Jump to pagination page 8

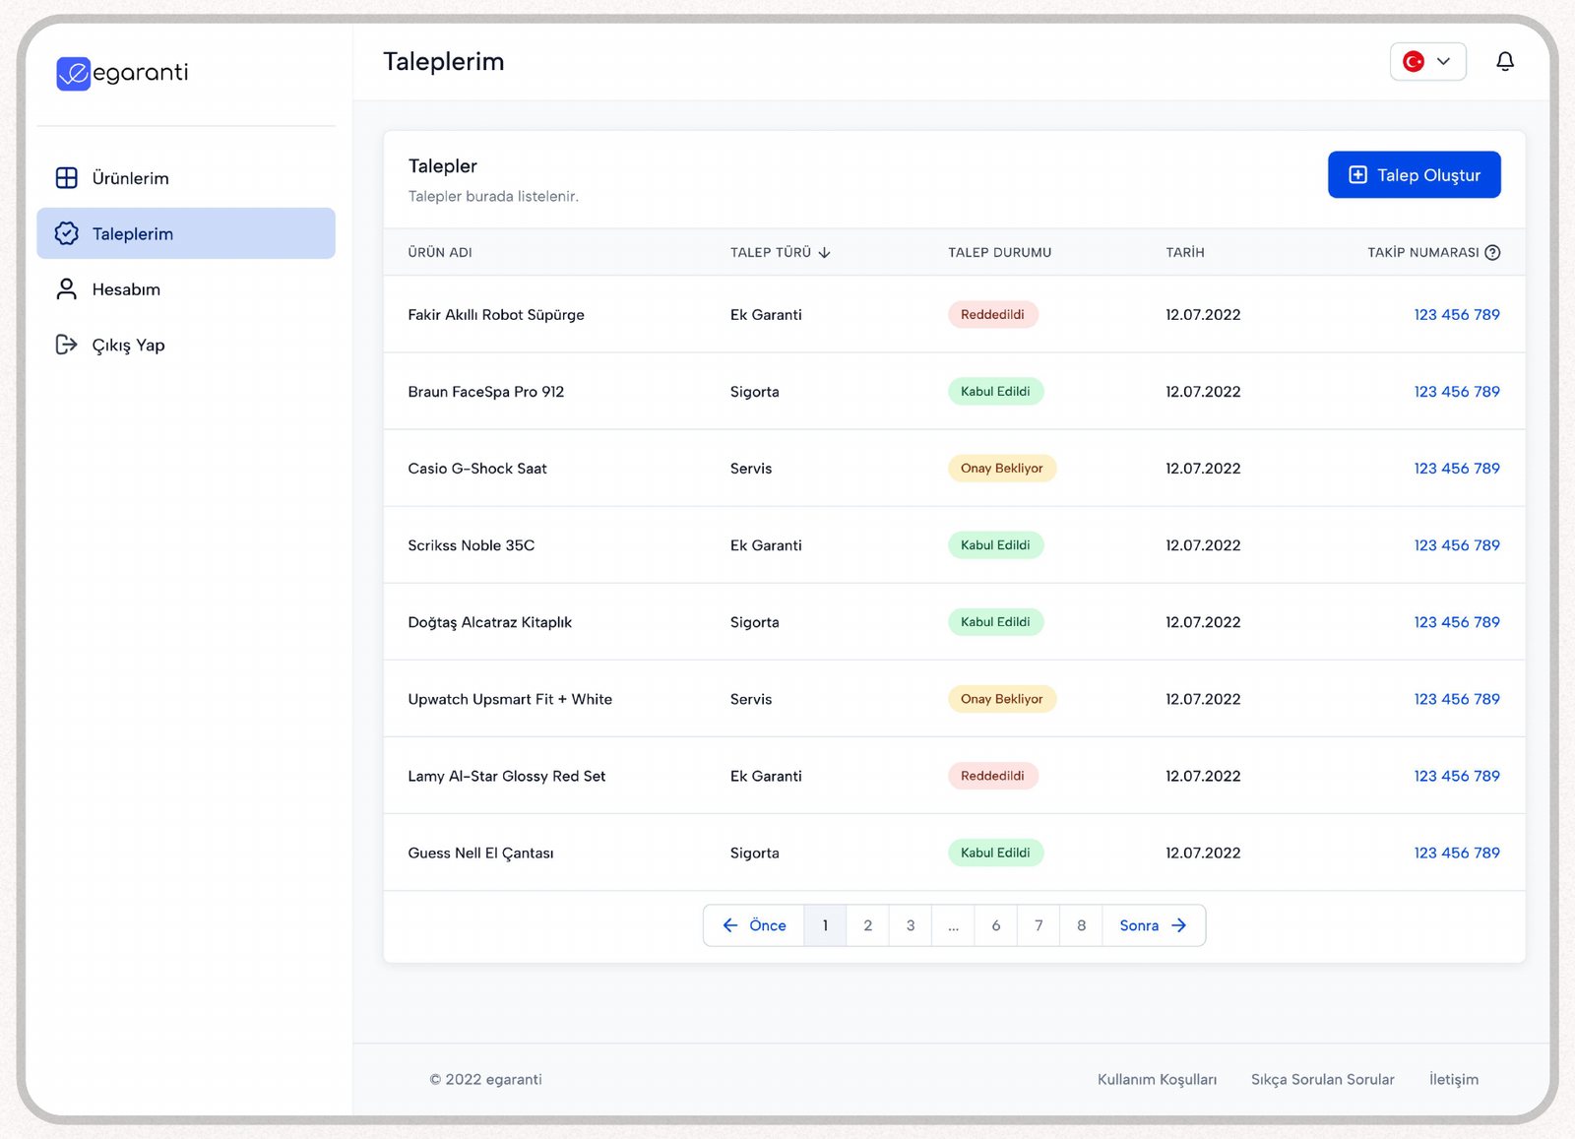coord(1081,925)
